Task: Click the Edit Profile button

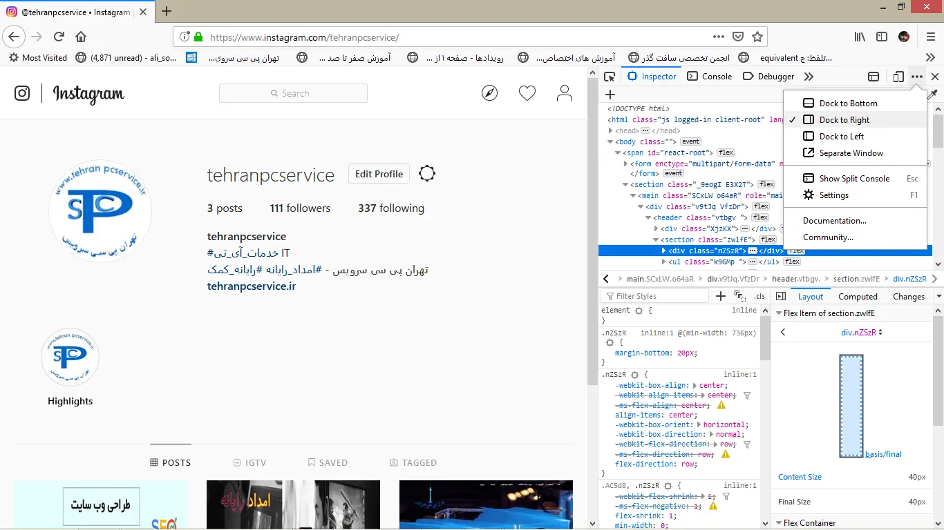Action: tap(379, 174)
